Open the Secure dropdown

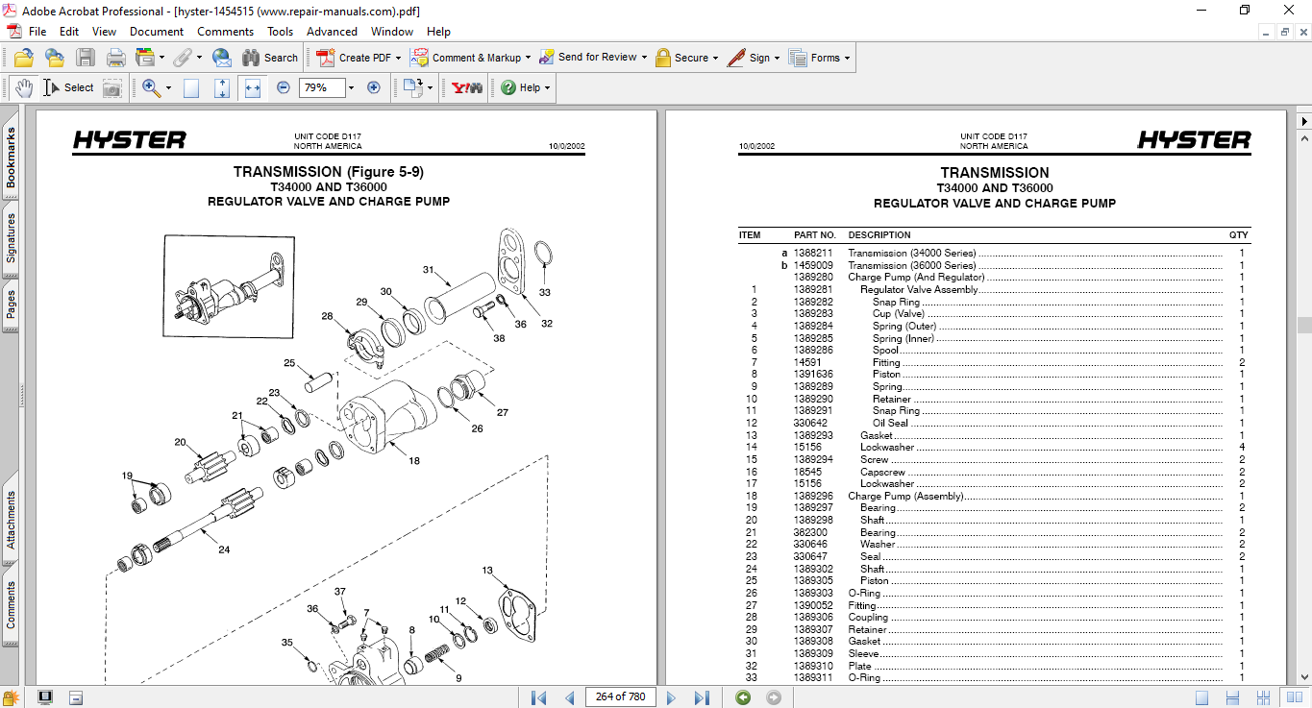687,58
